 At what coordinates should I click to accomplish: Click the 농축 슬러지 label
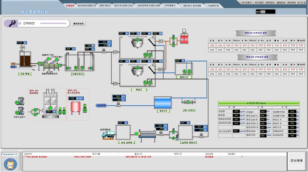coord(127,142)
